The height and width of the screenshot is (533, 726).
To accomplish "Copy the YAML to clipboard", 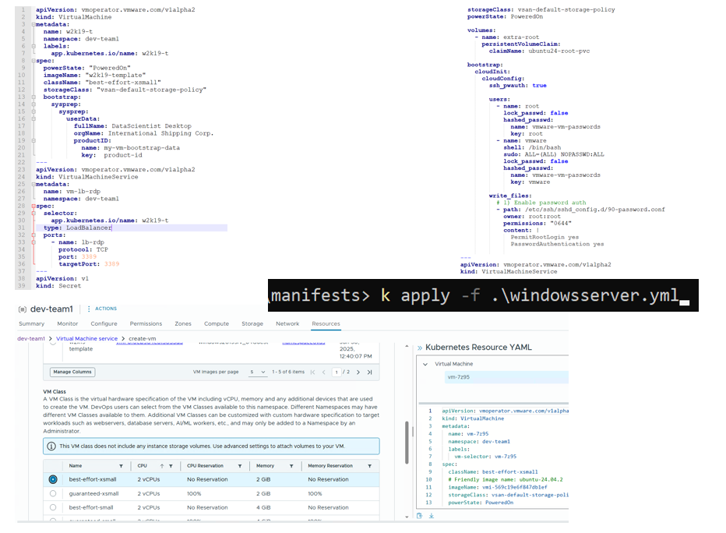I will coord(419,515).
